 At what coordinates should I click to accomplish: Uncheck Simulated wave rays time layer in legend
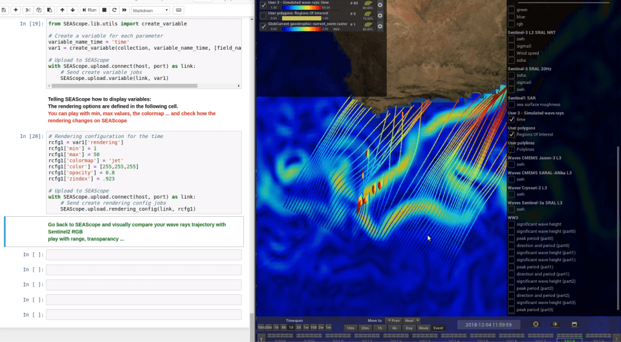(x=263, y=5)
